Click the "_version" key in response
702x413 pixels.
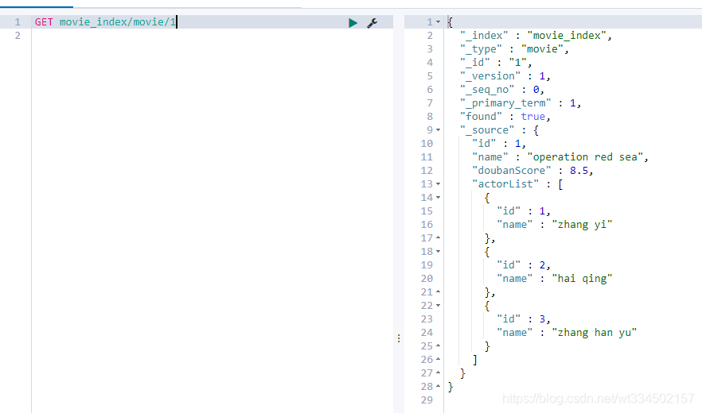pos(490,76)
